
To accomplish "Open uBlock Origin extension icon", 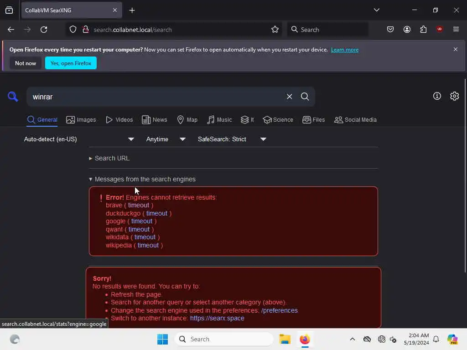I will [439, 29].
